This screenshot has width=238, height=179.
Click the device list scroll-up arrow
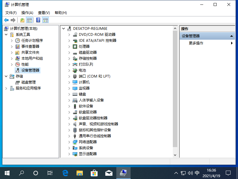pos(175,28)
